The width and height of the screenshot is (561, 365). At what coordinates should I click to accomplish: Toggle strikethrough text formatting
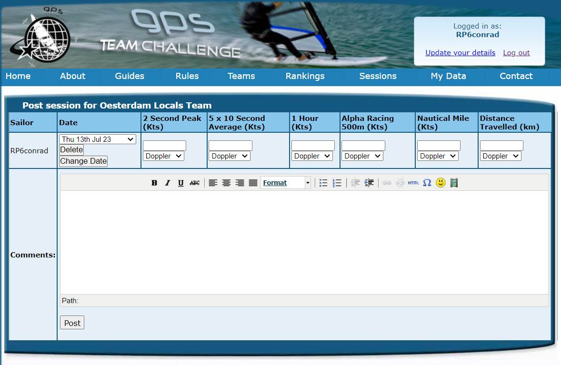(194, 183)
